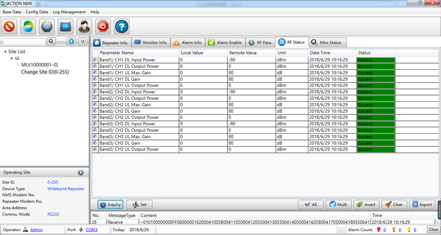Click the red prohibition icon in toolbar
441x235 pixels.
pos(9,26)
